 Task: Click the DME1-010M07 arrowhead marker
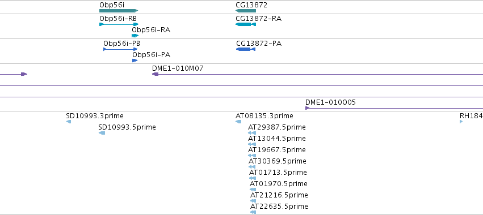156,74
